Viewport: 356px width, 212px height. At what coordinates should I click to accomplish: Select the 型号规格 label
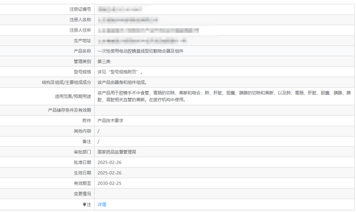pyautogui.click(x=82, y=72)
